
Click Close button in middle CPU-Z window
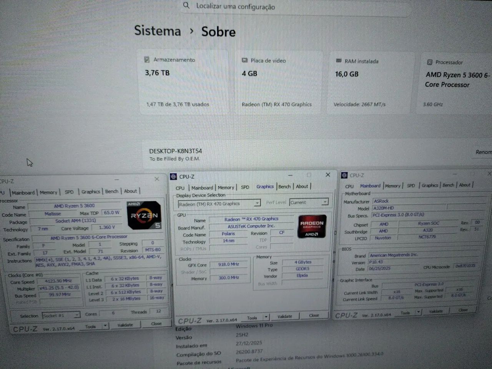pos(314,315)
